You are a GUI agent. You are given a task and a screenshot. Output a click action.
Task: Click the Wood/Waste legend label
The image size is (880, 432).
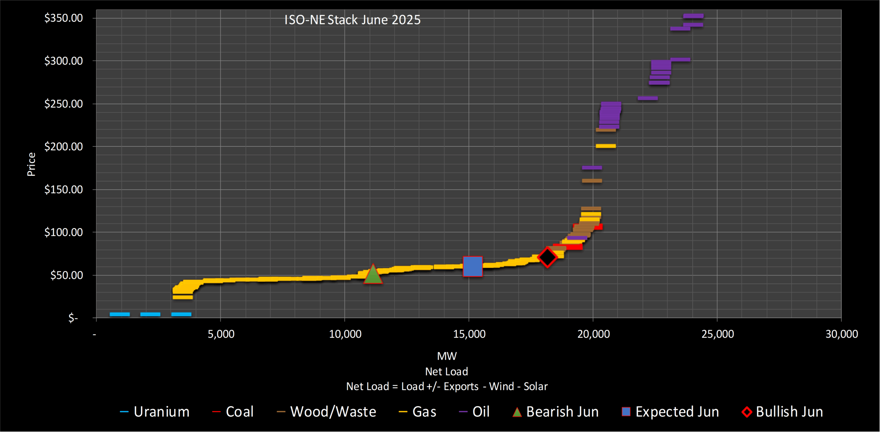tap(333, 412)
